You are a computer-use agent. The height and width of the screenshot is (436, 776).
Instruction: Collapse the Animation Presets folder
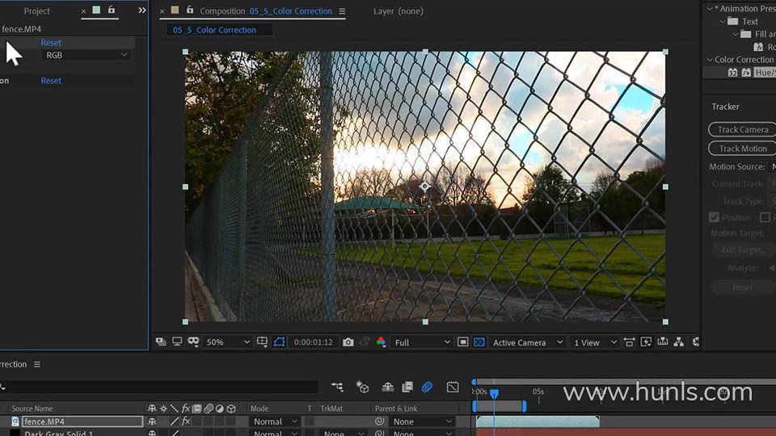tap(709, 8)
